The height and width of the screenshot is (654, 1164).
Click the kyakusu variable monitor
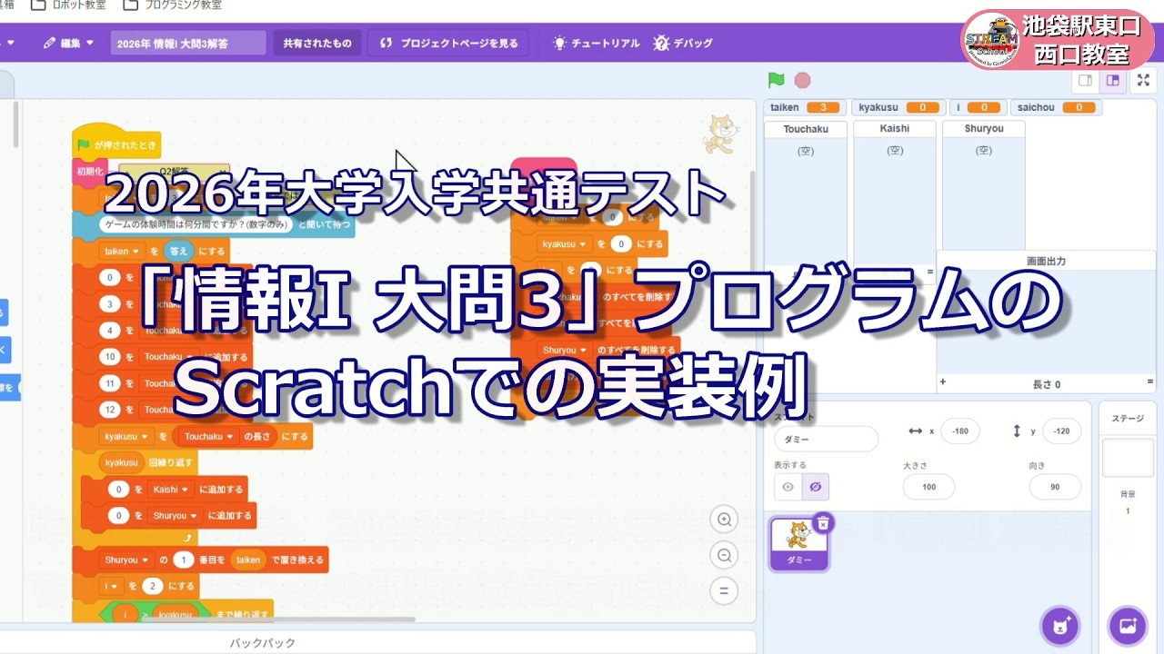point(898,107)
